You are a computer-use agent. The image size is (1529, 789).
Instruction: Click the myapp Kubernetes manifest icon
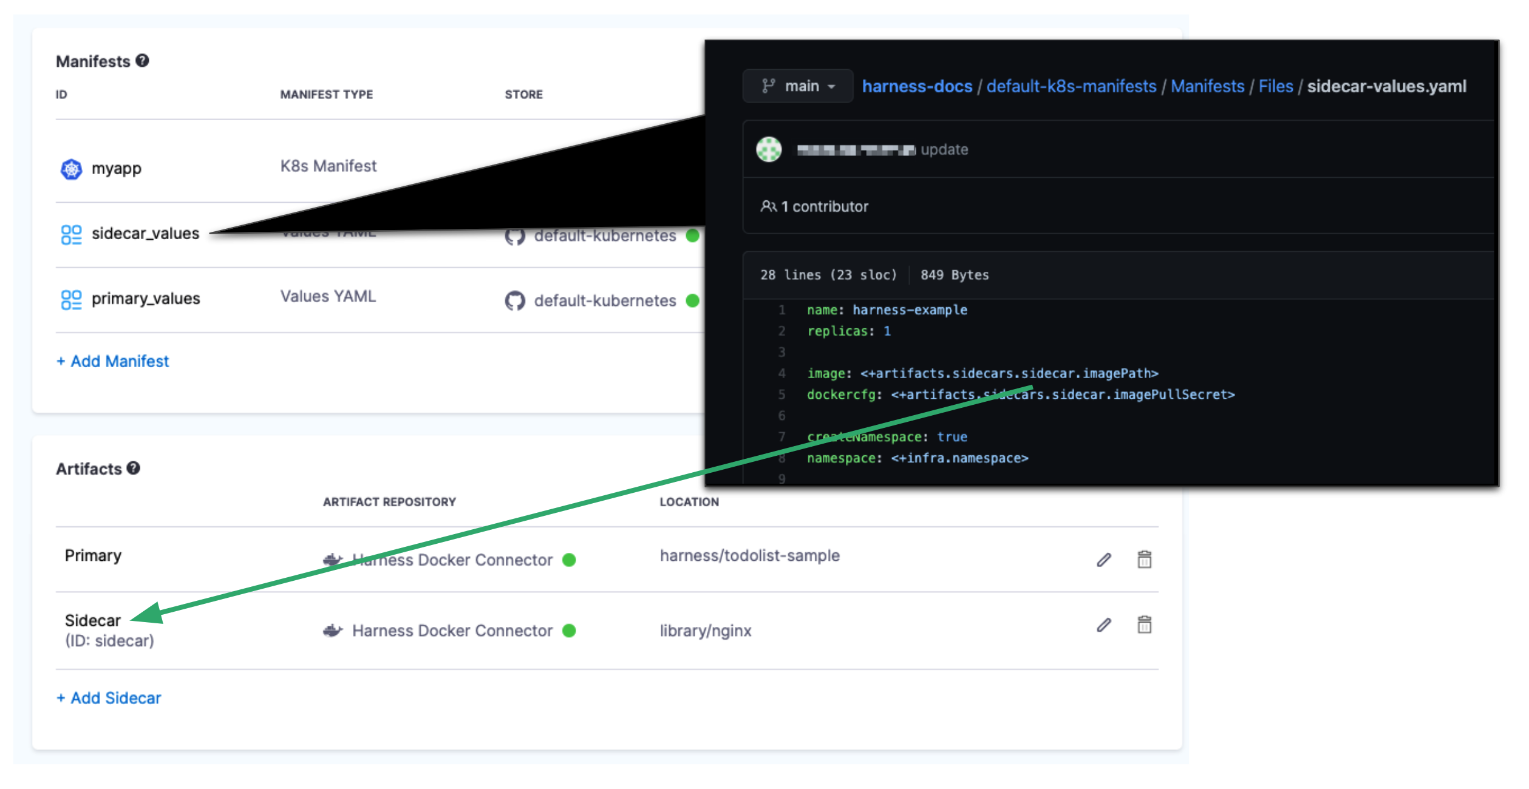pyautogui.click(x=71, y=169)
